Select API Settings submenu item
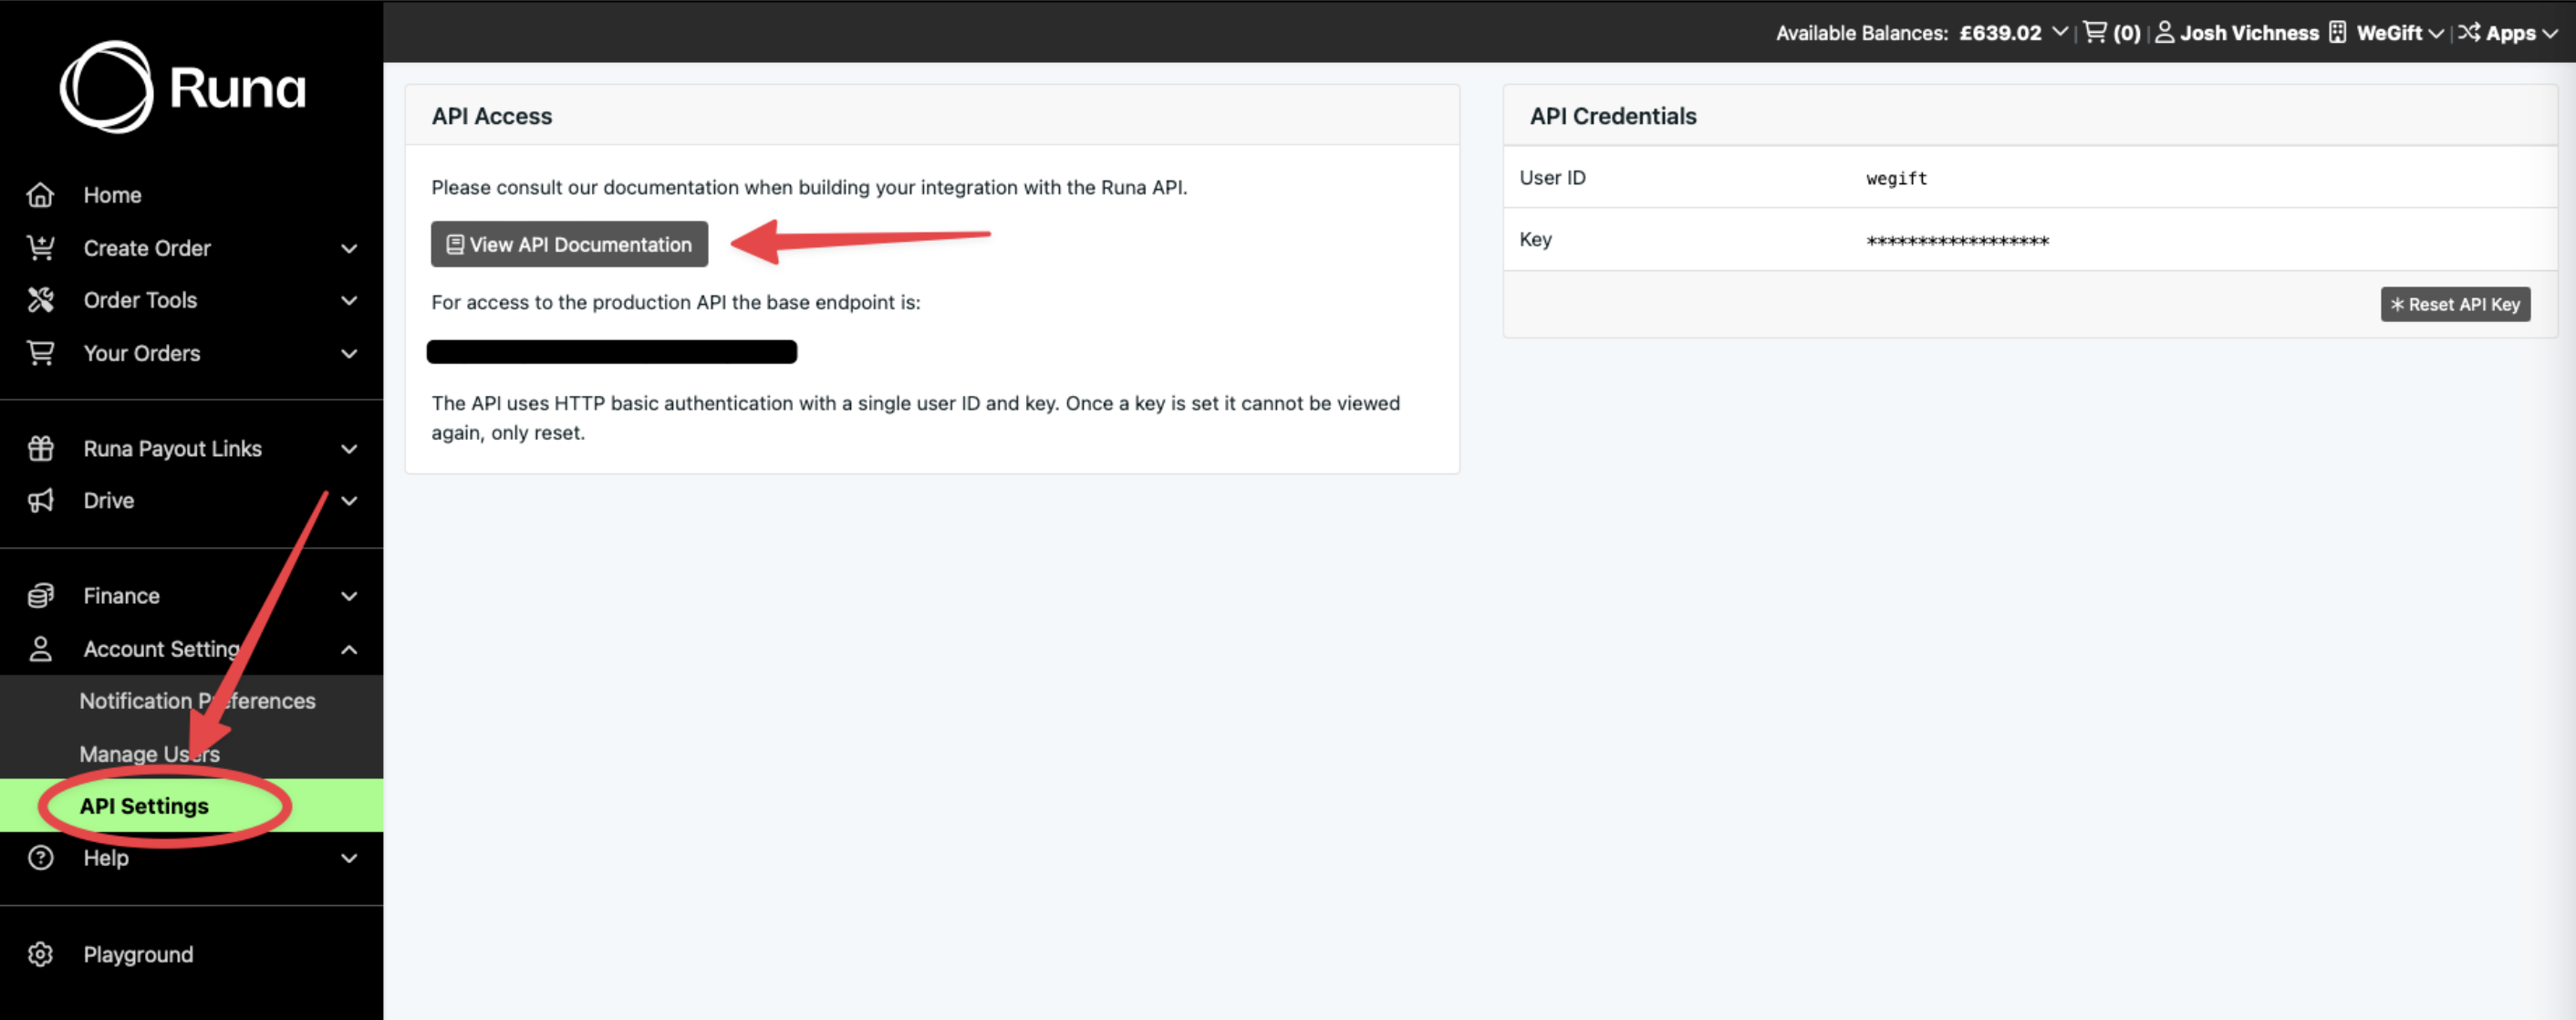 coord(144,806)
